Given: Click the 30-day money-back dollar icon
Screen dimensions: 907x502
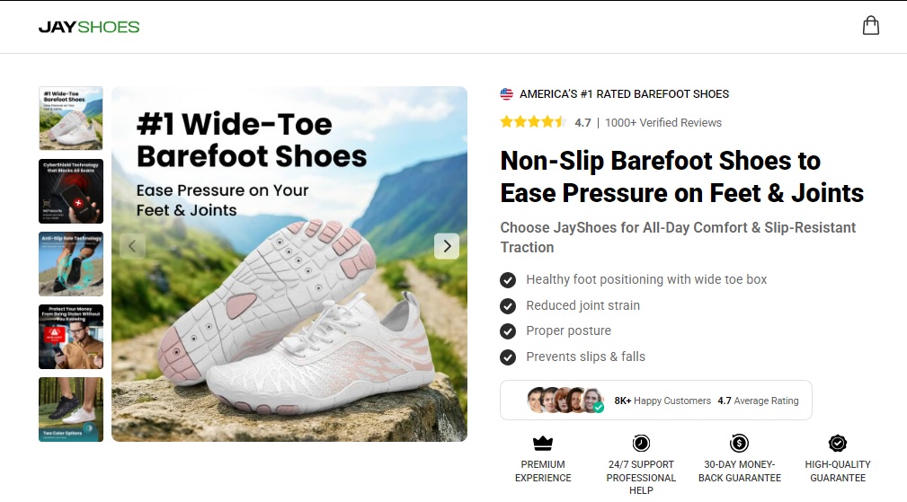Looking at the screenshot, I should (739, 443).
